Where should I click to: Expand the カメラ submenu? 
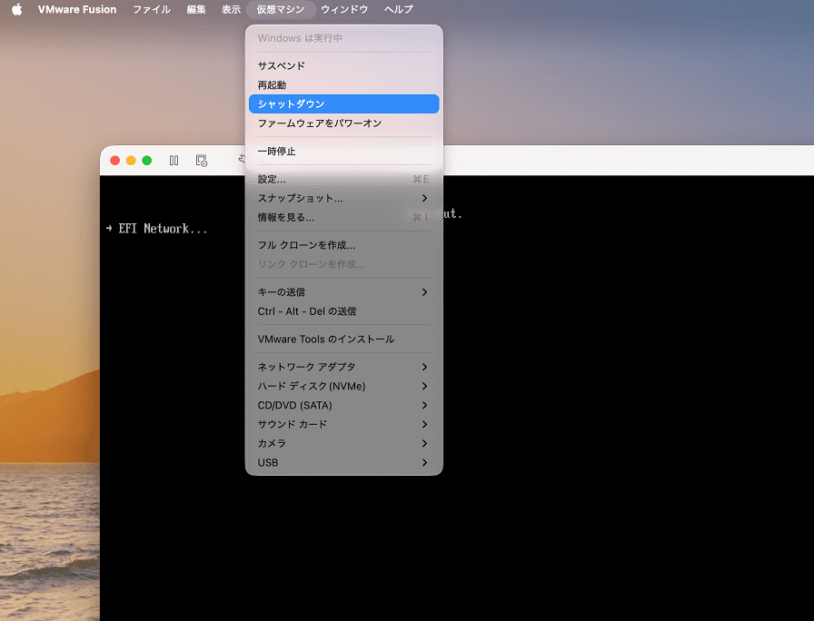[344, 444]
